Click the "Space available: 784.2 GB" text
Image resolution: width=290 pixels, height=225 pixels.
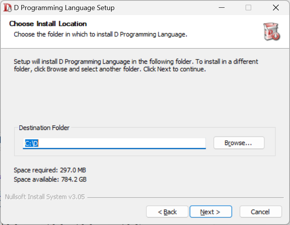click(50, 179)
